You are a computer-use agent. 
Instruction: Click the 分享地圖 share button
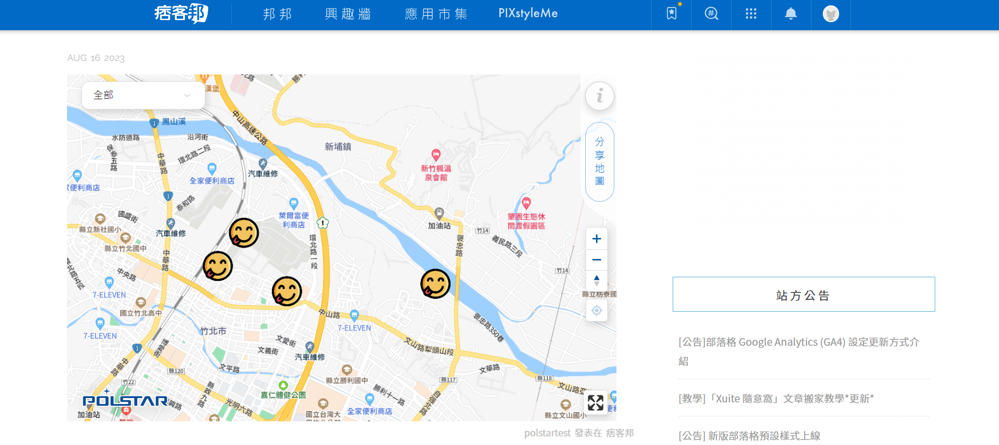pos(600,162)
